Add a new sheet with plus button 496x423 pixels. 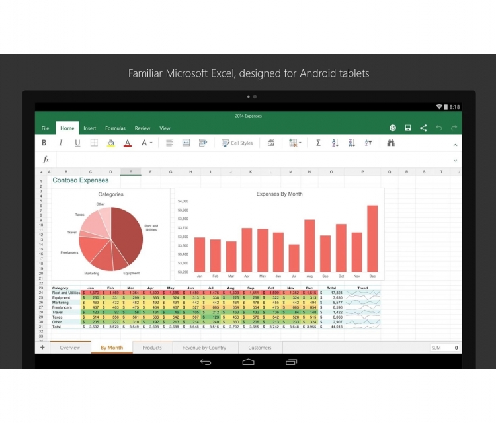click(x=42, y=348)
